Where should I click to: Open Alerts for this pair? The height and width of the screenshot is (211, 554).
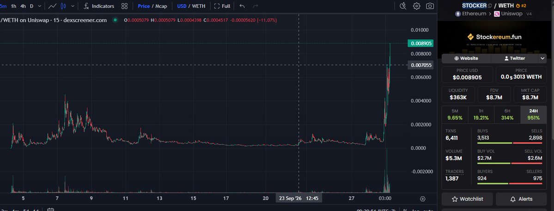click(522, 199)
